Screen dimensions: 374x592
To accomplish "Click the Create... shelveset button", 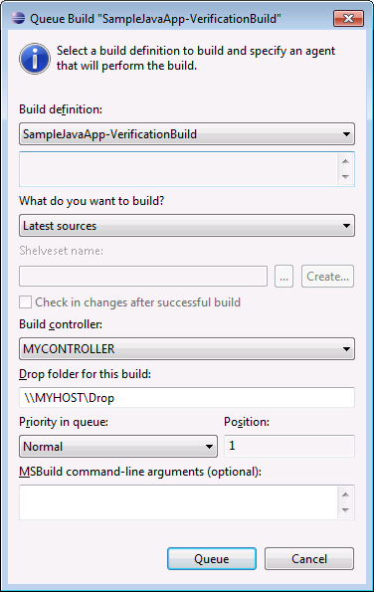I will pyautogui.click(x=327, y=276).
